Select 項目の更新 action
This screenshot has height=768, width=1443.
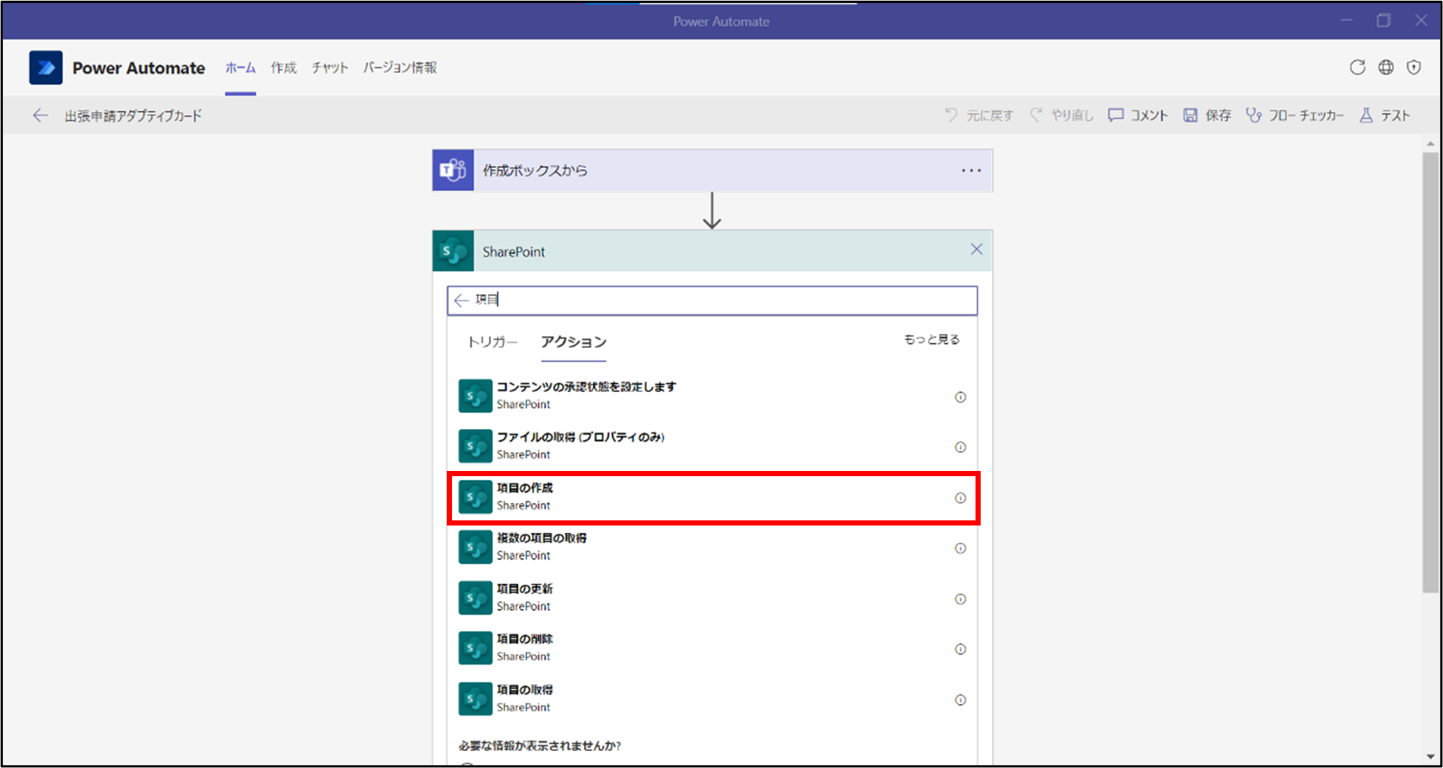coord(712,598)
